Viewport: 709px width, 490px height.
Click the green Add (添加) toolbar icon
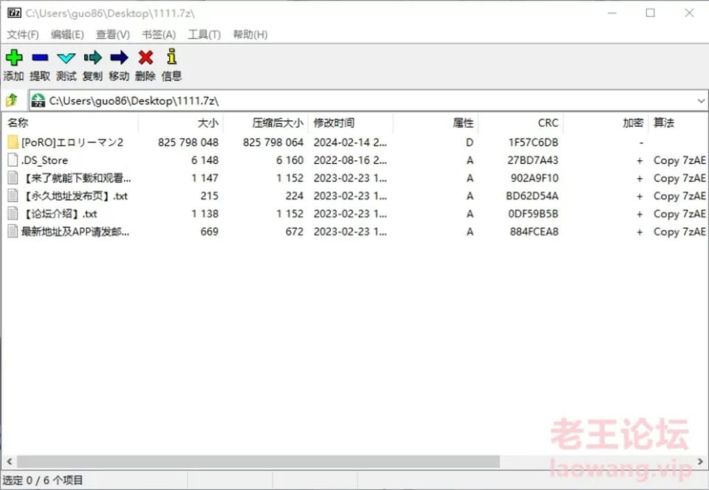(14, 58)
